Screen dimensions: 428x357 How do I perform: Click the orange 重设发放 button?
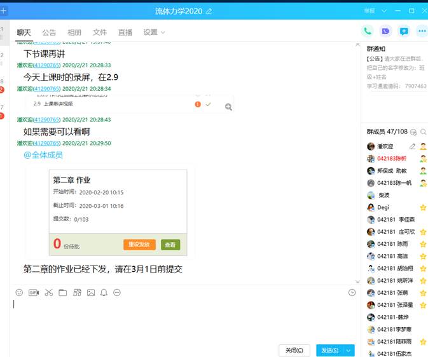139,245
